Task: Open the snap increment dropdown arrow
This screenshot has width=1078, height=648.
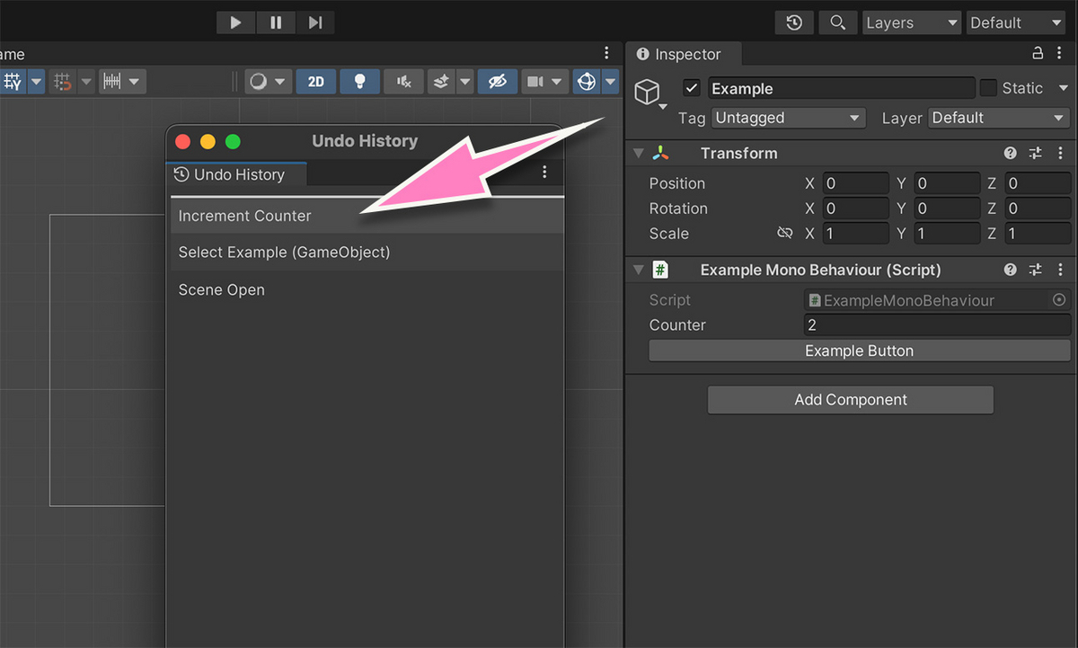Action: coord(85,82)
